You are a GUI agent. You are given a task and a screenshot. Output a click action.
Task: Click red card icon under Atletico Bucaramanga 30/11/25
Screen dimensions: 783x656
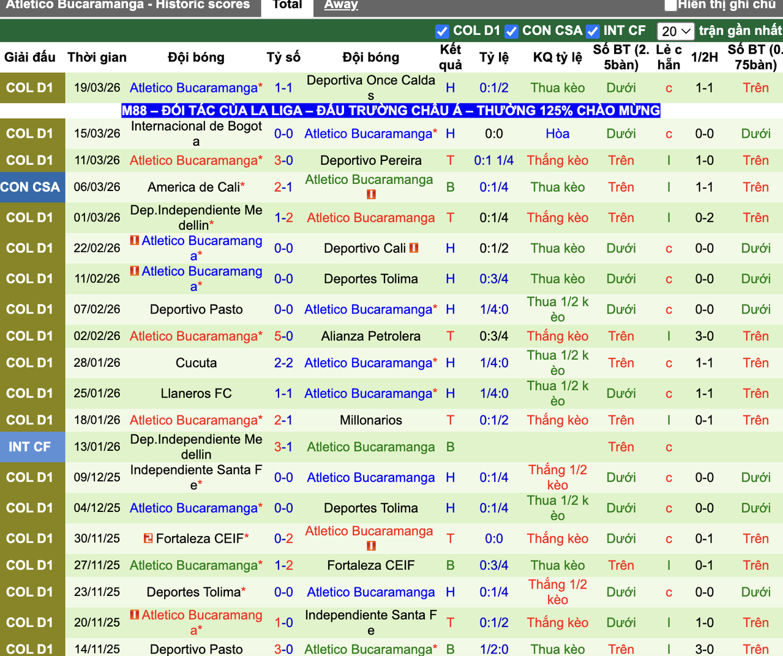point(371,546)
